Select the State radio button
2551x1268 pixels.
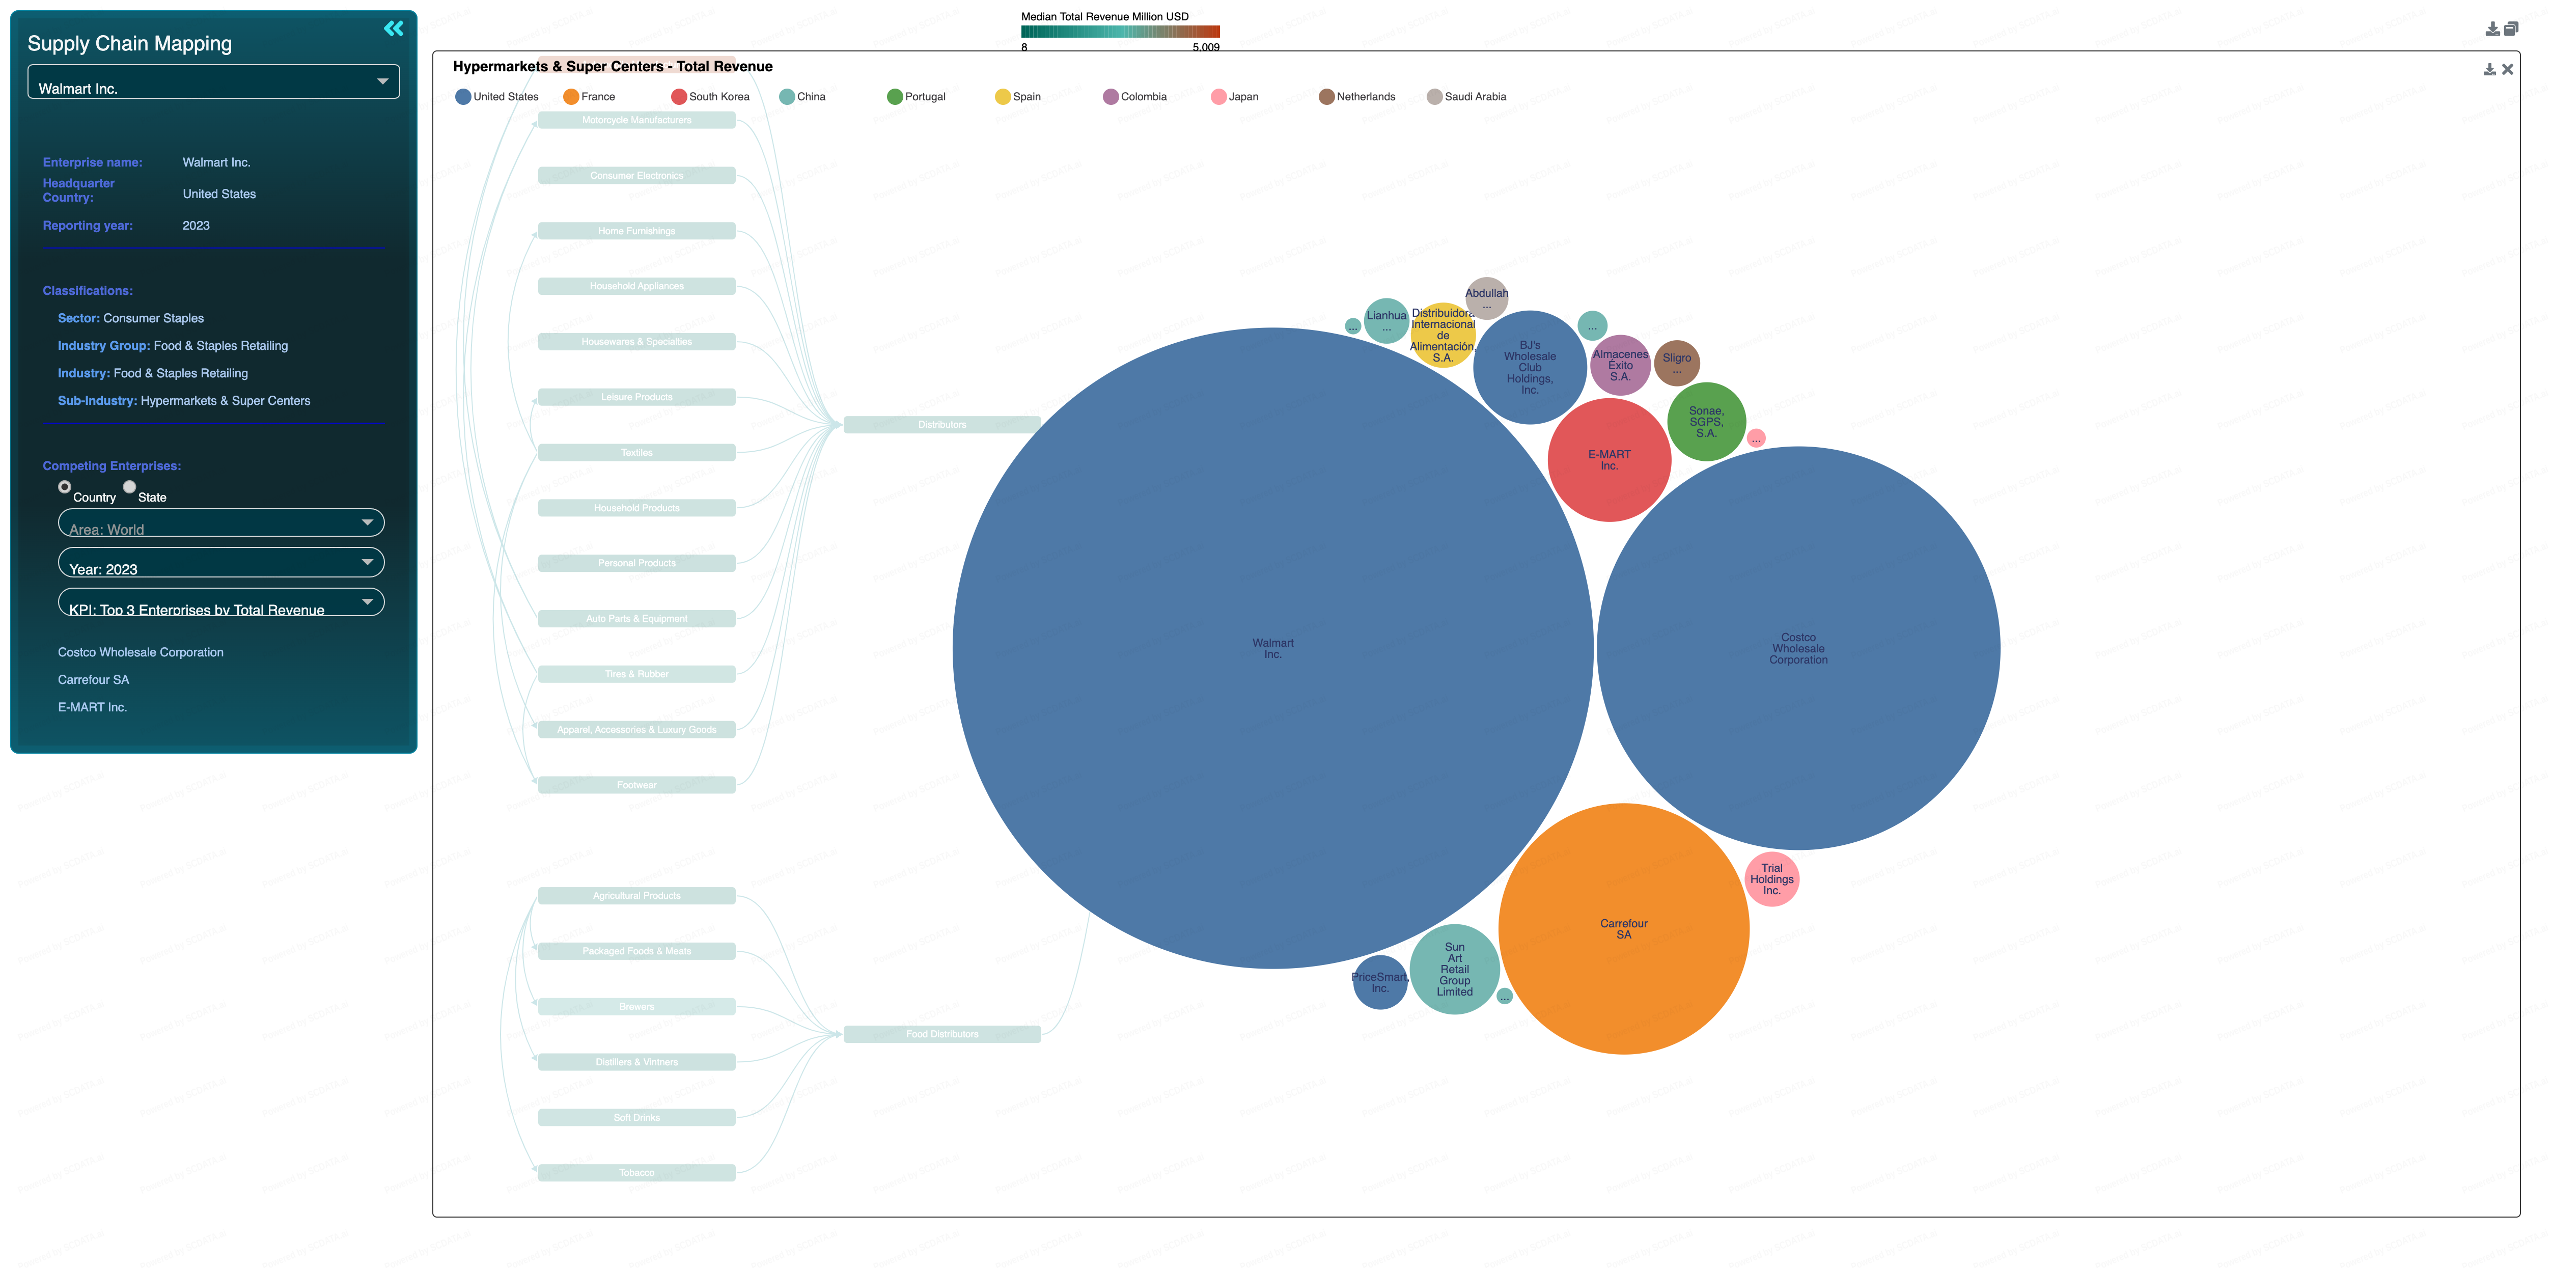(130, 486)
